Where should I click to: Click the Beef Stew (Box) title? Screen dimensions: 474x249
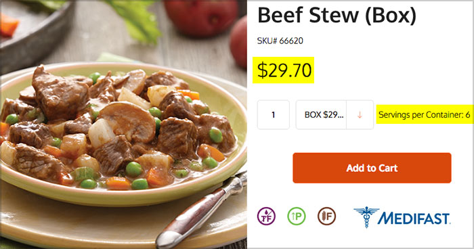pyautogui.click(x=337, y=15)
